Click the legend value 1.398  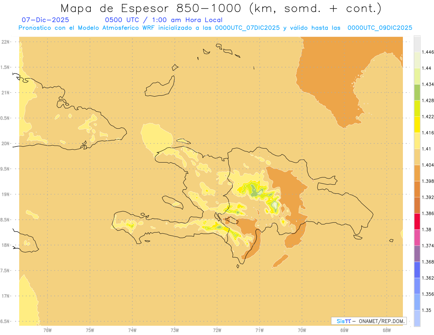coord(427,181)
